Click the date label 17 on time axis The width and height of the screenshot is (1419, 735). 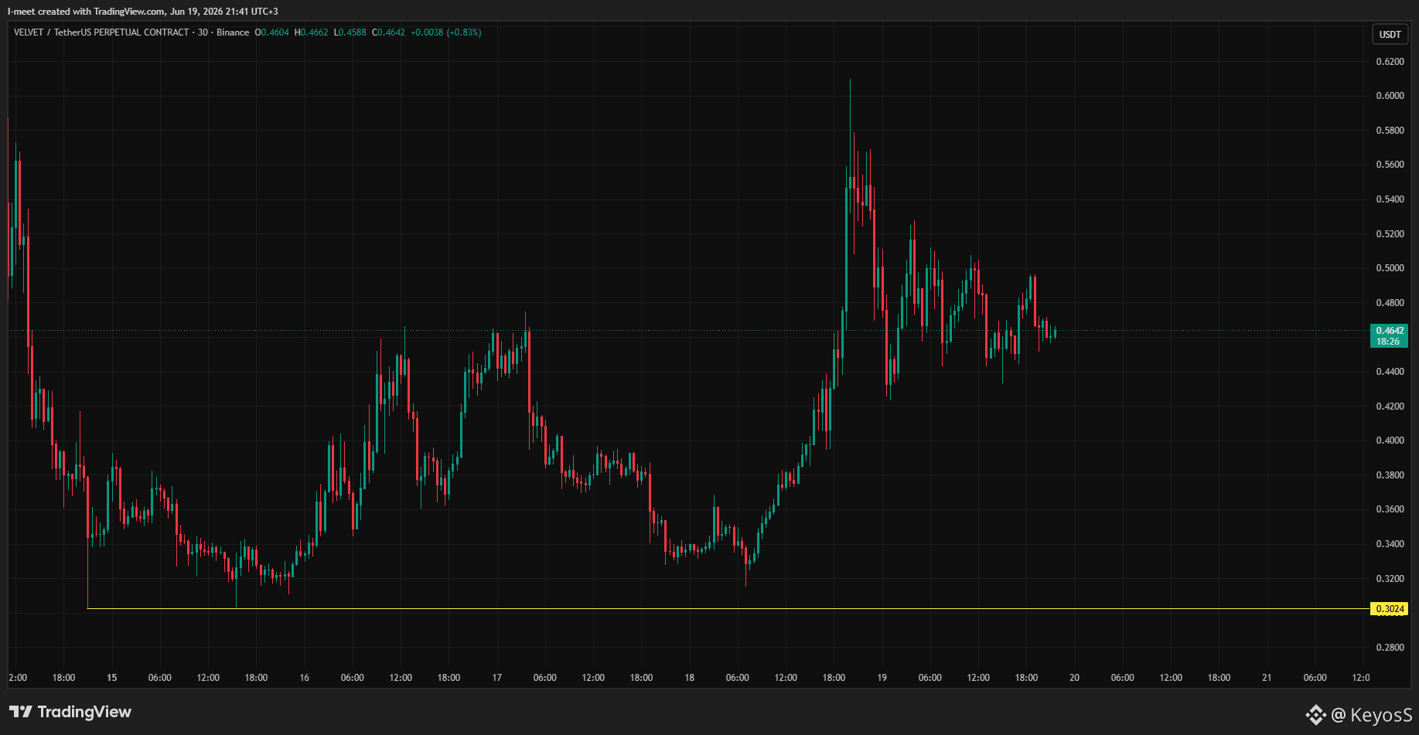tap(497, 678)
